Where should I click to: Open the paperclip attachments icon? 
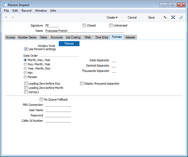[181, 17]
